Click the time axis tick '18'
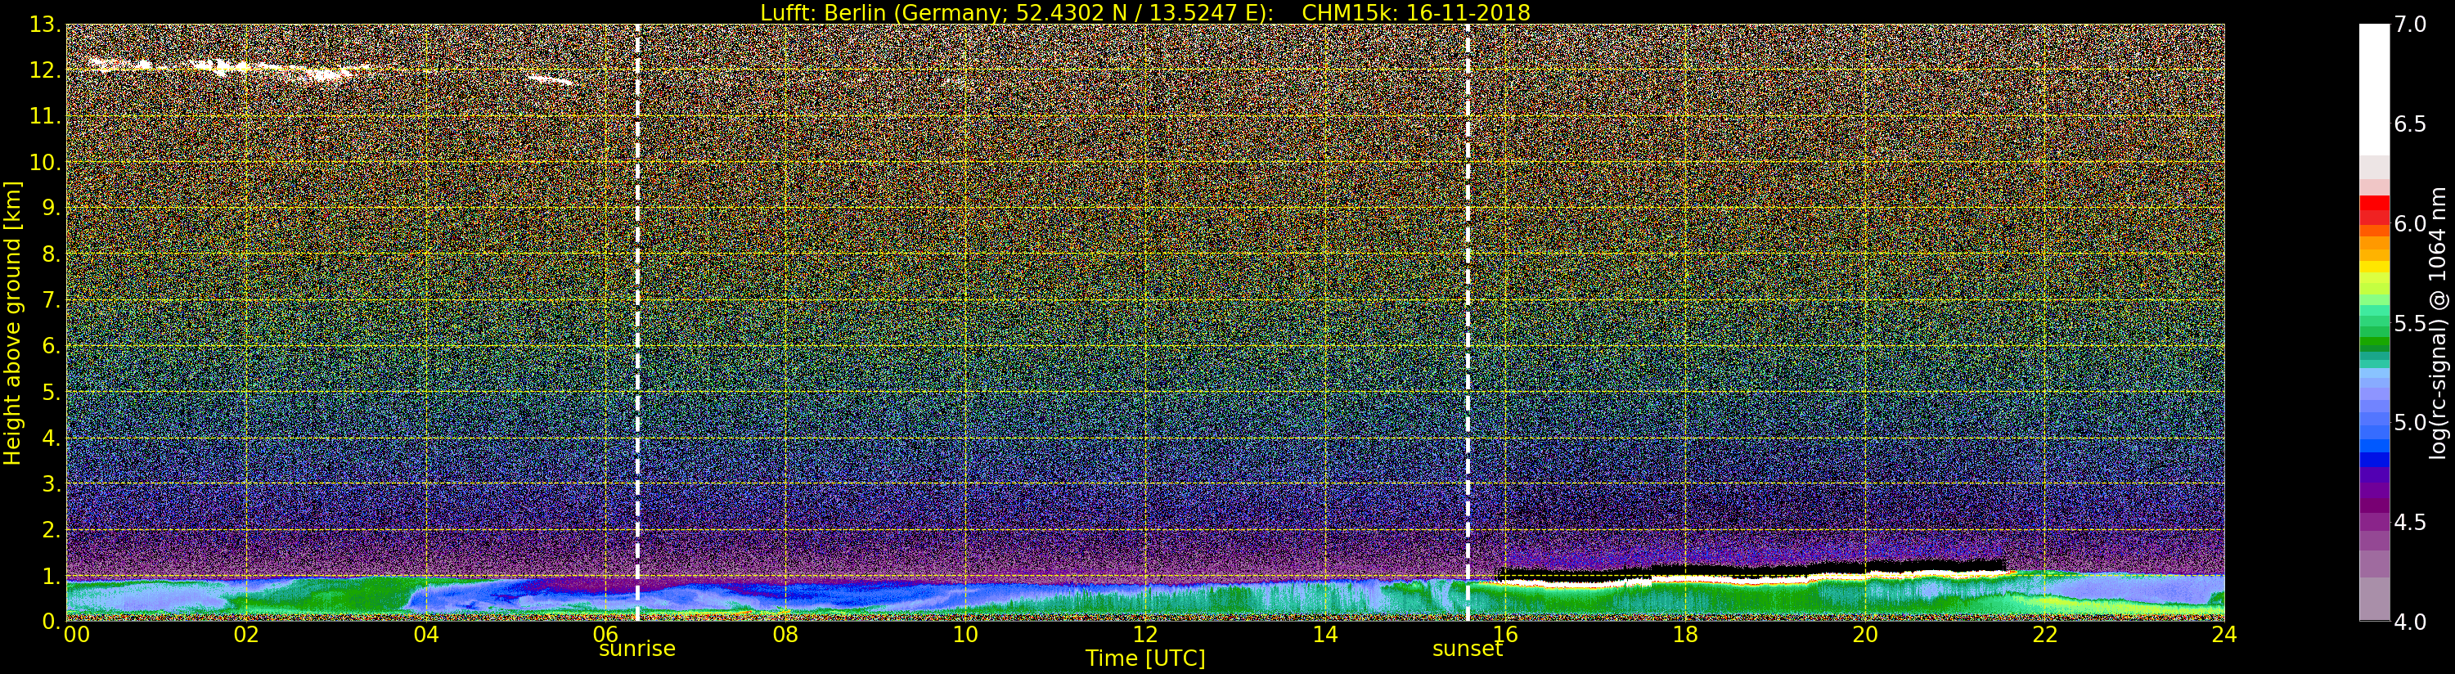The height and width of the screenshot is (674, 2455). 1685,634
